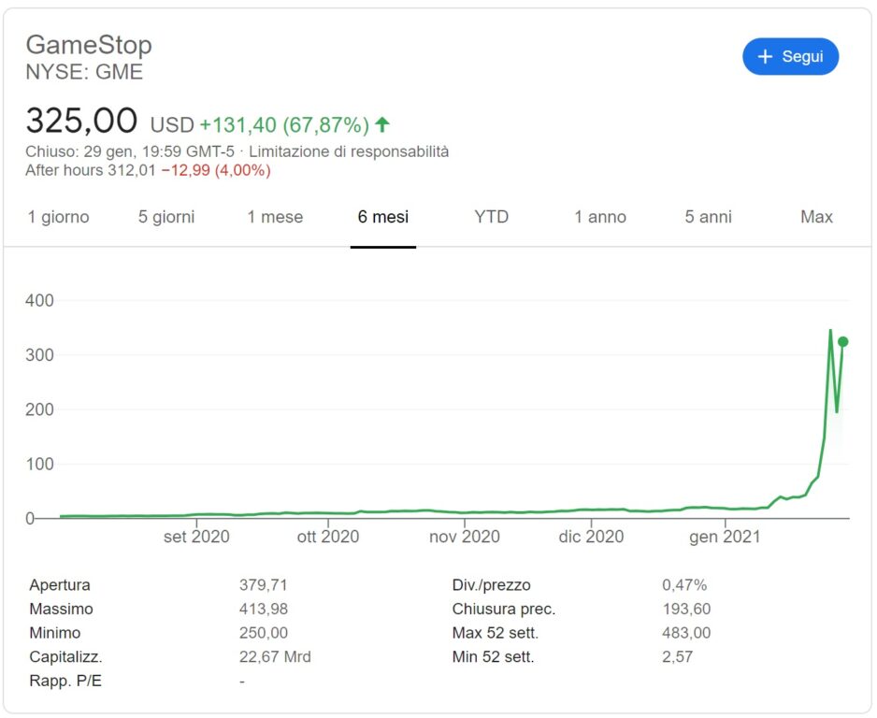Click the Massimo value 413,98

click(264, 609)
